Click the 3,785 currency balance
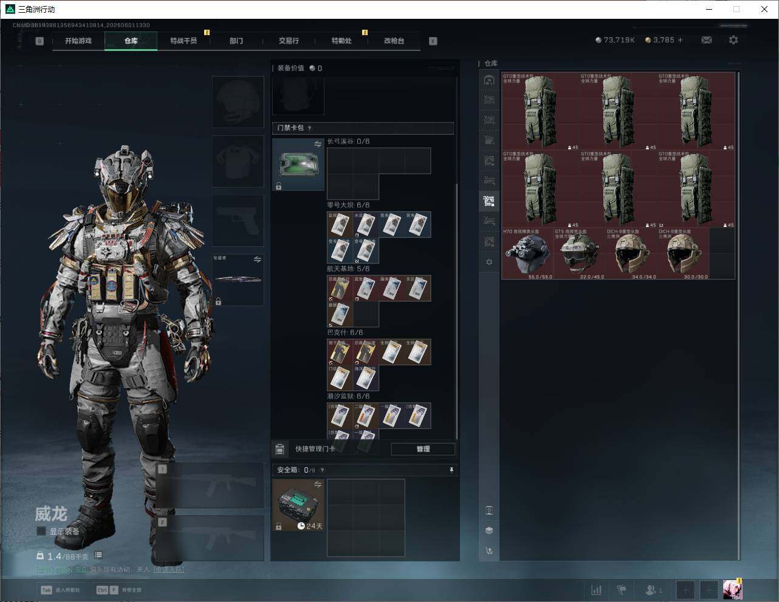This screenshot has height=602, width=779. click(660, 40)
